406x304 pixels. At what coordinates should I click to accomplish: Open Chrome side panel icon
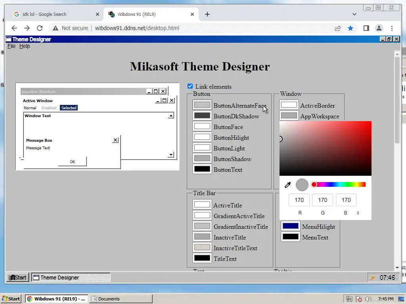(366, 28)
